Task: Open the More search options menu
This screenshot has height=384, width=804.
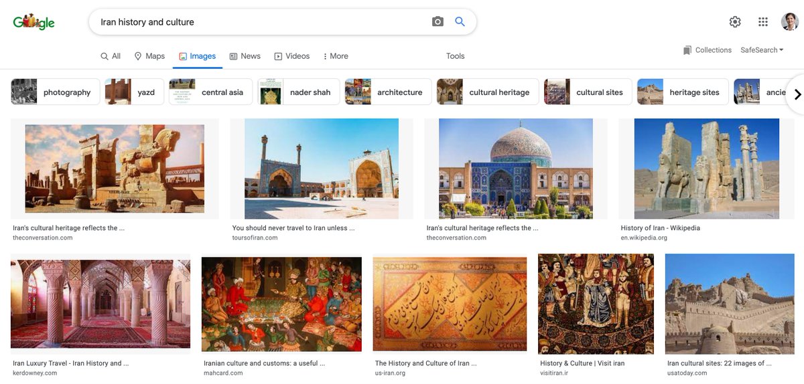Action: pos(336,56)
